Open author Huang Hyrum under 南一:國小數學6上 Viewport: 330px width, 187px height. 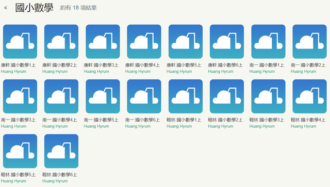[x=138, y=126]
